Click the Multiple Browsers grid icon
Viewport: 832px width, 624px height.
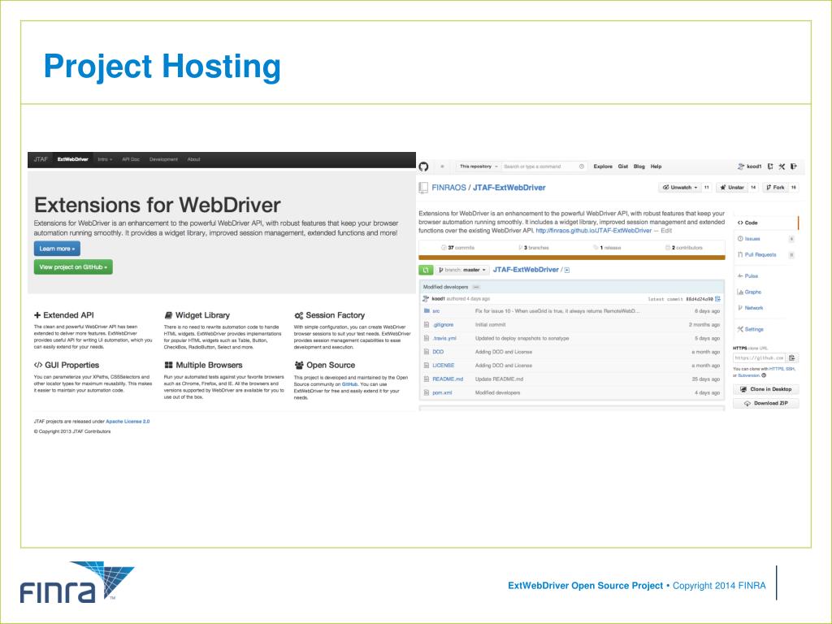pos(168,365)
